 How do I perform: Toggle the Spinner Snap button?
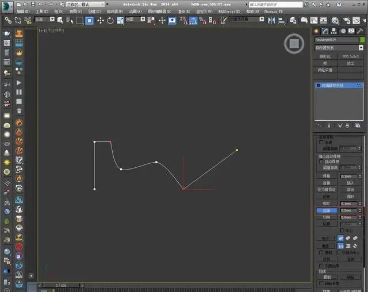pos(212,21)
